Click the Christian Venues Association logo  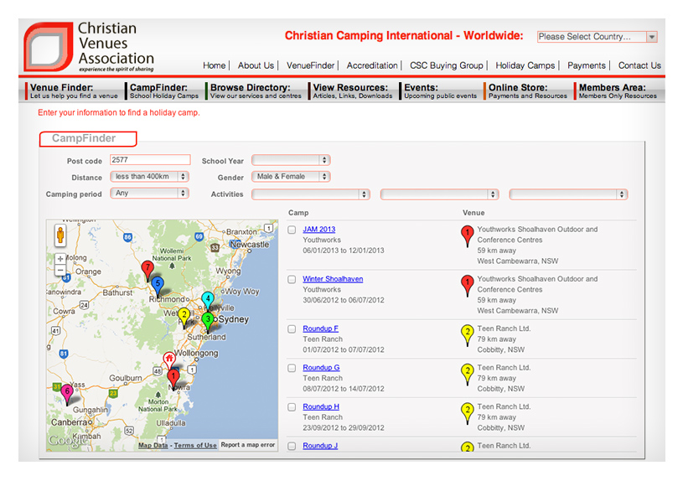[x=90, y=46]
